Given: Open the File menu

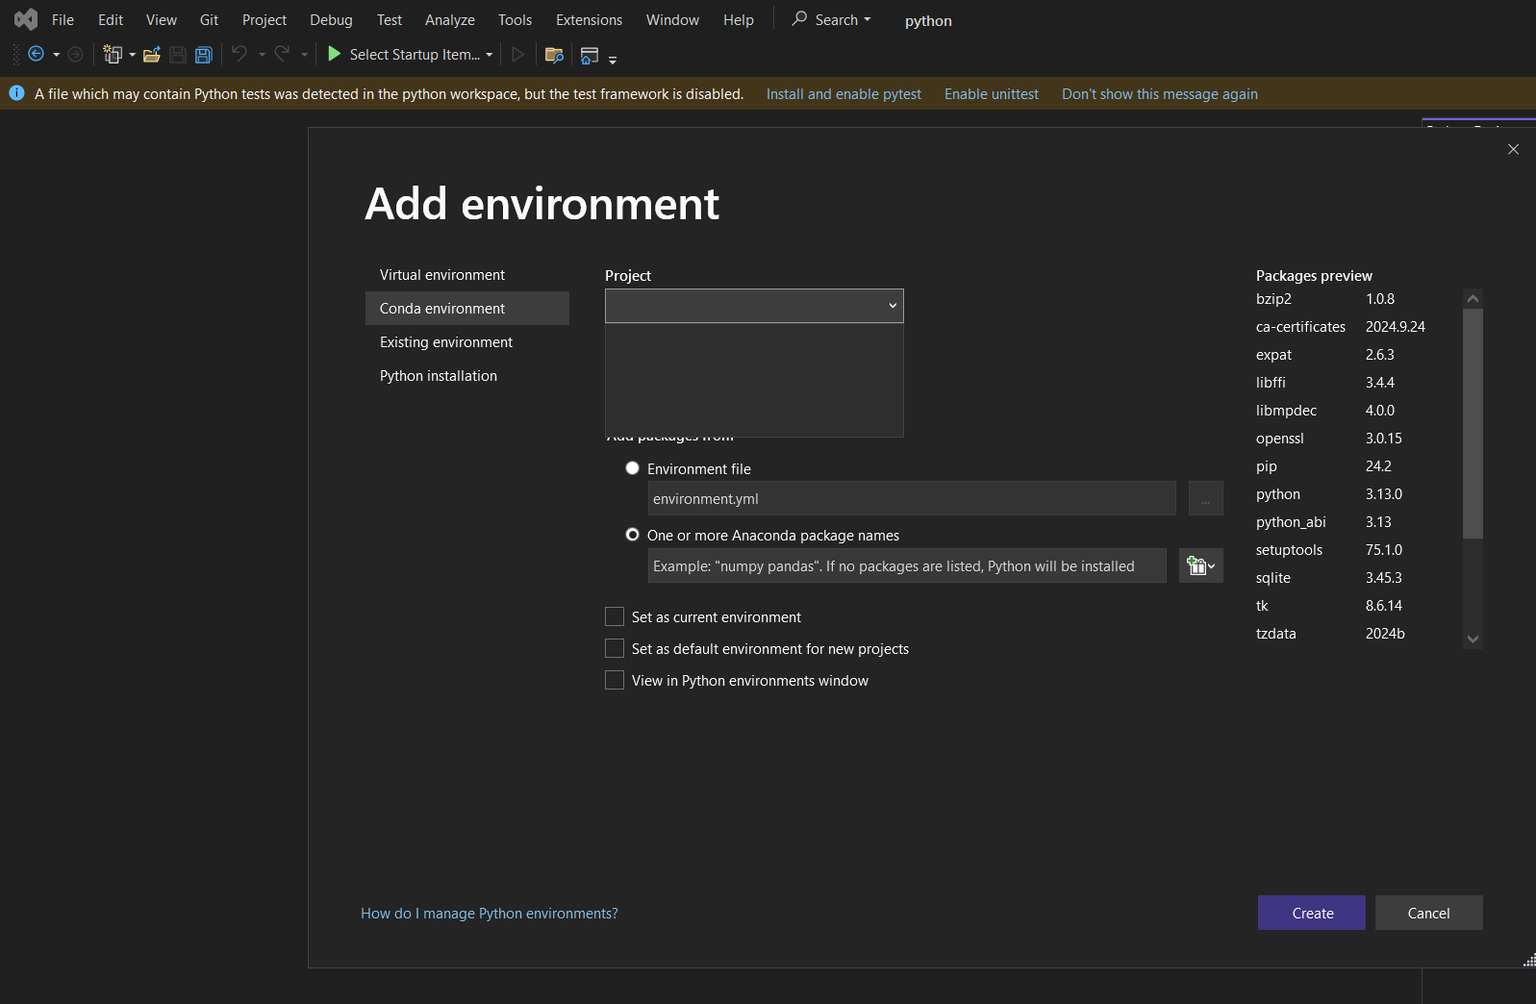Looking at the screenshot, I should click(x=63, y=19).
